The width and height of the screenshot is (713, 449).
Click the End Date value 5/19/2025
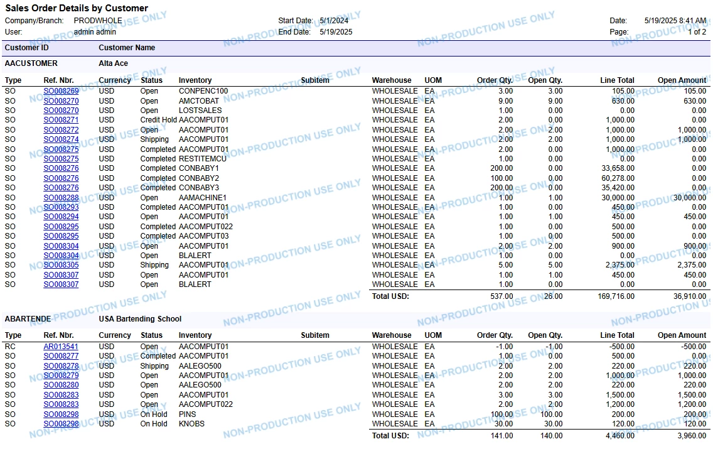point(336,32)
